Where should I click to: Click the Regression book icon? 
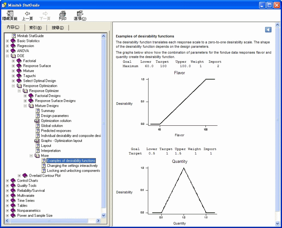[13, 46]
